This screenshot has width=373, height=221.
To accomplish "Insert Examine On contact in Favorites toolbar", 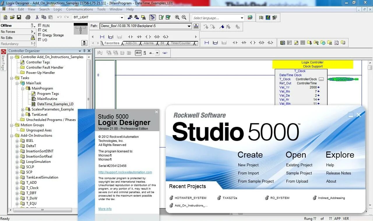I will point(131,37).
